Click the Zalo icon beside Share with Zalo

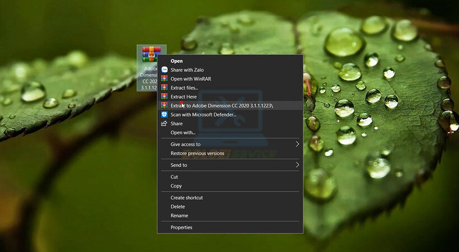165,70
